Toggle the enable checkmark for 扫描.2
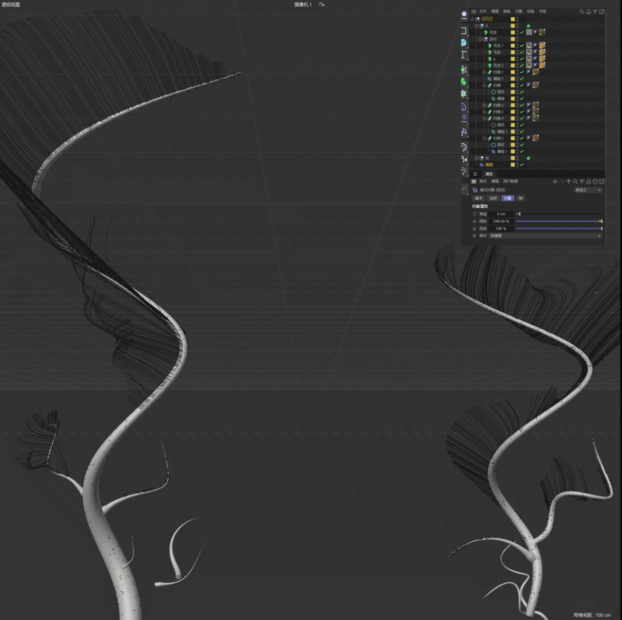Image resolution: width=622 pixels, height=620 pixels. (x=521, y=105)
